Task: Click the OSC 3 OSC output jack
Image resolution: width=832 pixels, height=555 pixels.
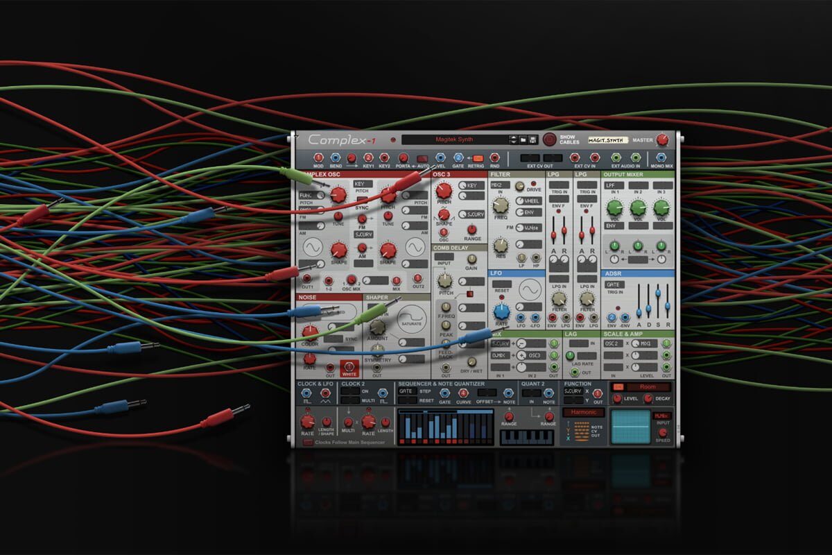Action: click(x=444, y=232)
